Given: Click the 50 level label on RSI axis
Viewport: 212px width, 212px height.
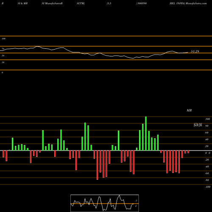Looking at the screenshot, I should point(3,56).
